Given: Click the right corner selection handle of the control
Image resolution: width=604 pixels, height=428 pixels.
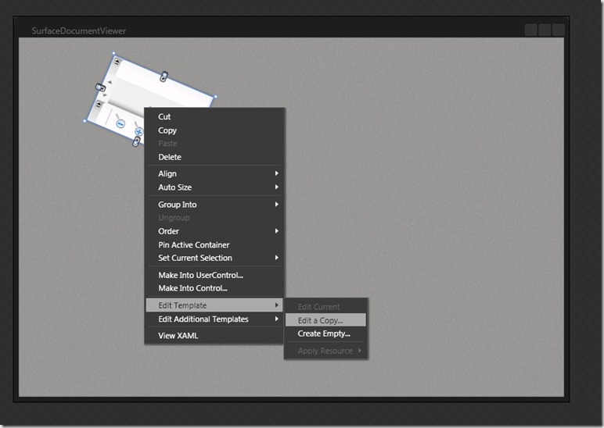Looking at the screenshot, I should coord(214,98).
